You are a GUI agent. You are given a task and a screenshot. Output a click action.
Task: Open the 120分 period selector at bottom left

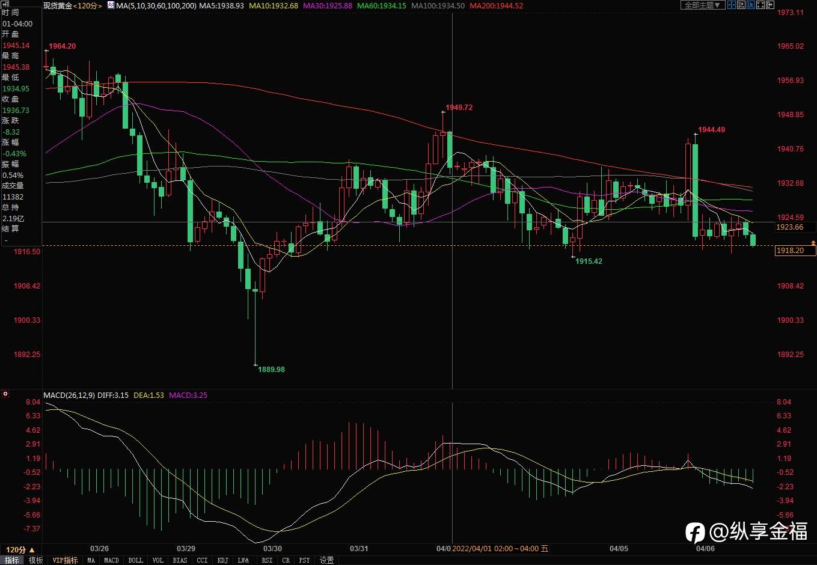tap(20, 549)
